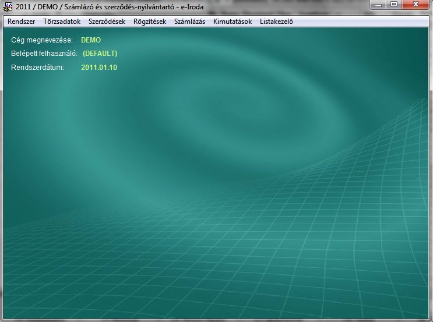Click the DEMO company name value

91,40
